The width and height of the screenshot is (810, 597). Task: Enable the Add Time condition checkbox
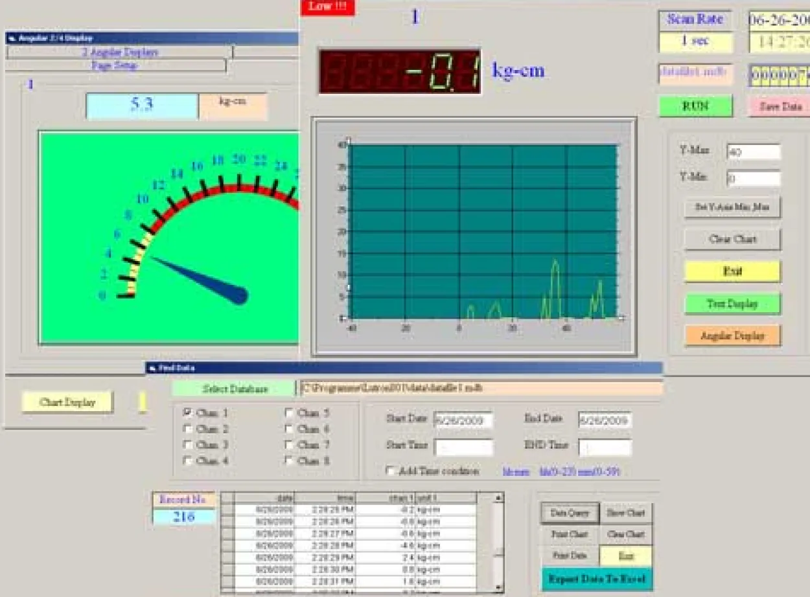[x=390, y=471]
